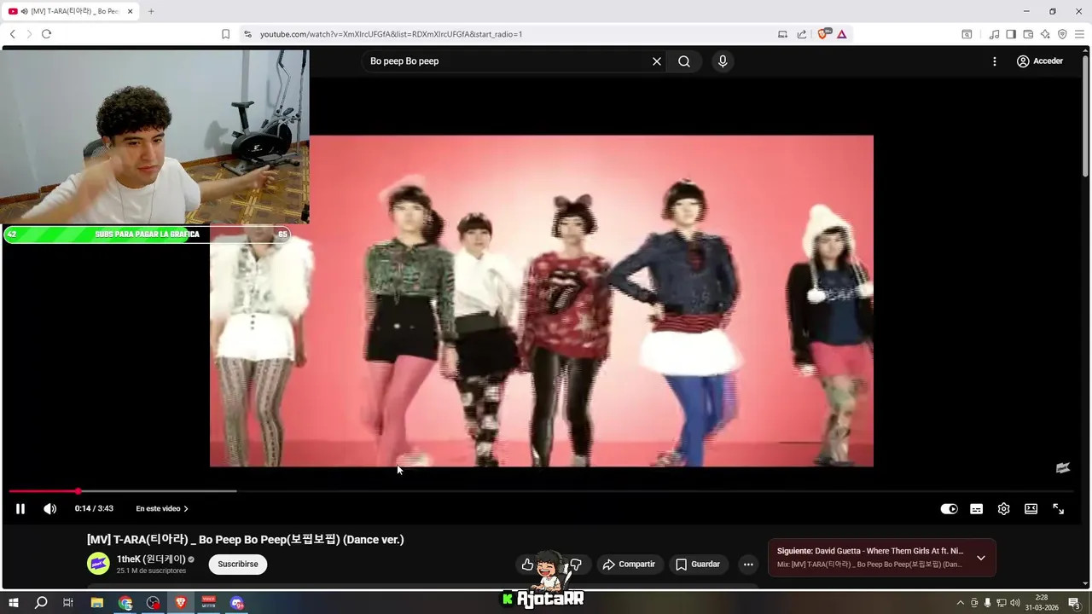Open Google Chrome from the taskbar
This screenshot has height=614, width=1092.
click(125, 602)
